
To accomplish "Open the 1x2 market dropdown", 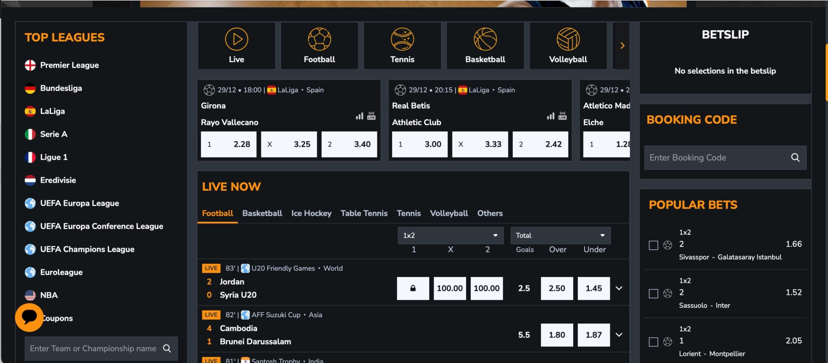I will (x=450, y=236).
